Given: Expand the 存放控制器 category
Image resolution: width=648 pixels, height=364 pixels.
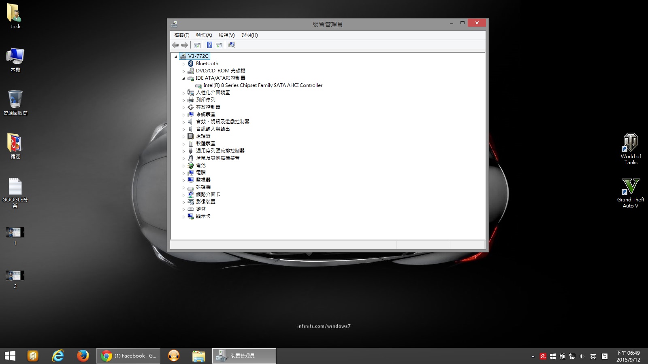Looking at the screenshot, I should [x=183, y=108].
